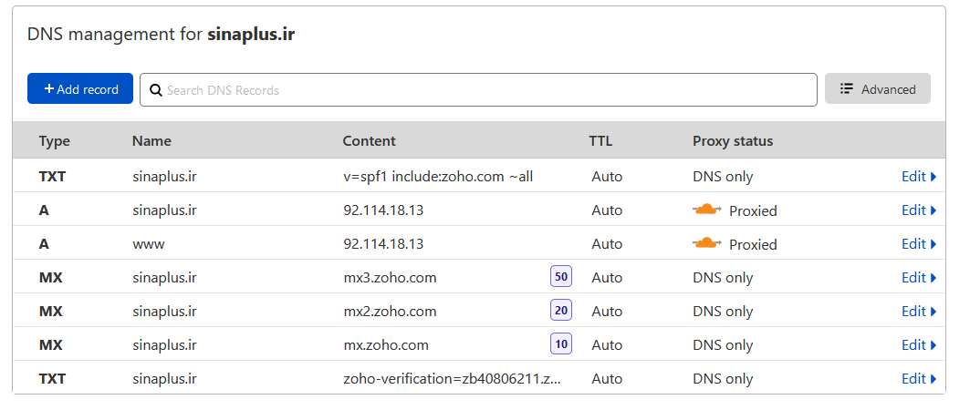Edit the mx.zoho.com MX record
The image size is (970, 410).
coord(918,344)
